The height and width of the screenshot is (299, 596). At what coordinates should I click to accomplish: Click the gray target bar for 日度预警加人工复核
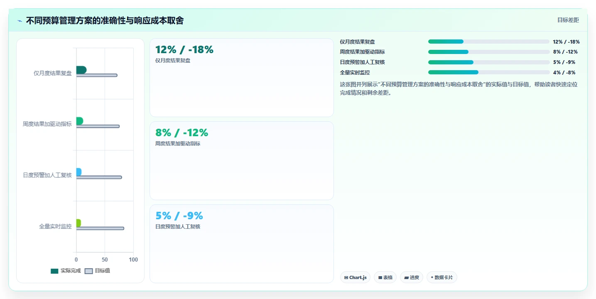99,177
